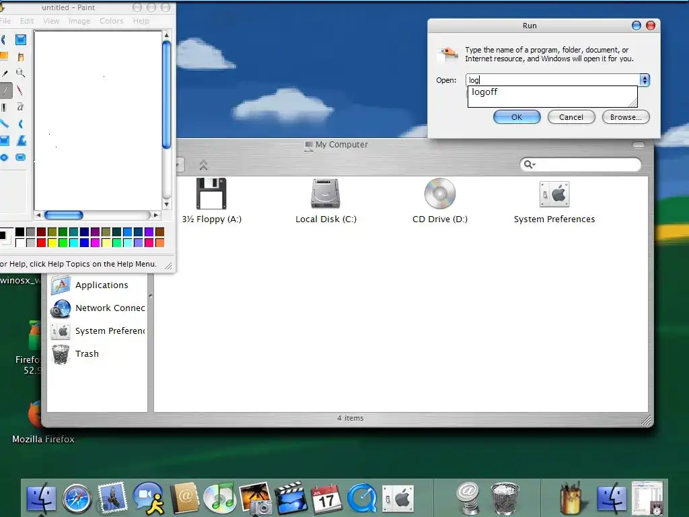The width and height of the screenshot is (689, 517).
Task: Click the Paint window thumbnail in dock
Action: pyautogui.click(x=647, y=498)
